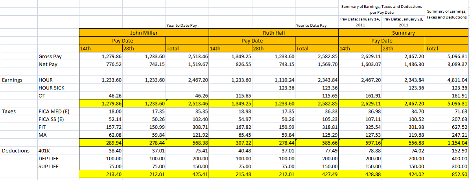Select the summary gross pay 2,629.11 in Gross Pay row

(x=360, y=56)
